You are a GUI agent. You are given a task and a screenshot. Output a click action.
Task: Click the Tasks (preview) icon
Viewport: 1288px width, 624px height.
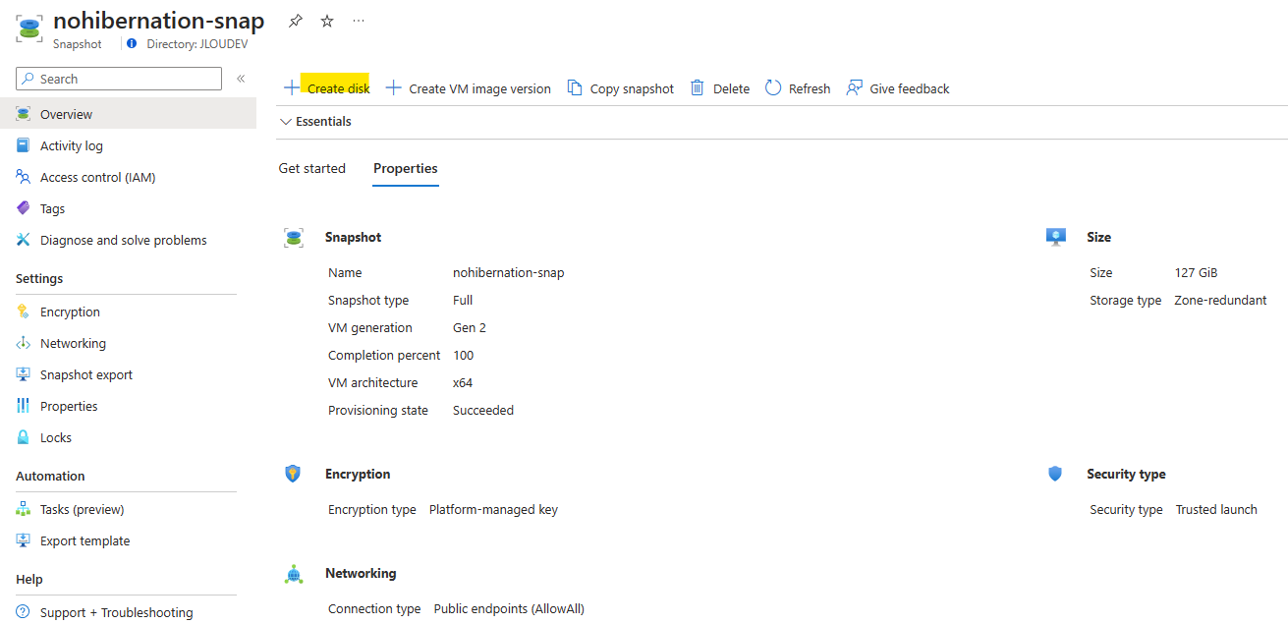24,509
